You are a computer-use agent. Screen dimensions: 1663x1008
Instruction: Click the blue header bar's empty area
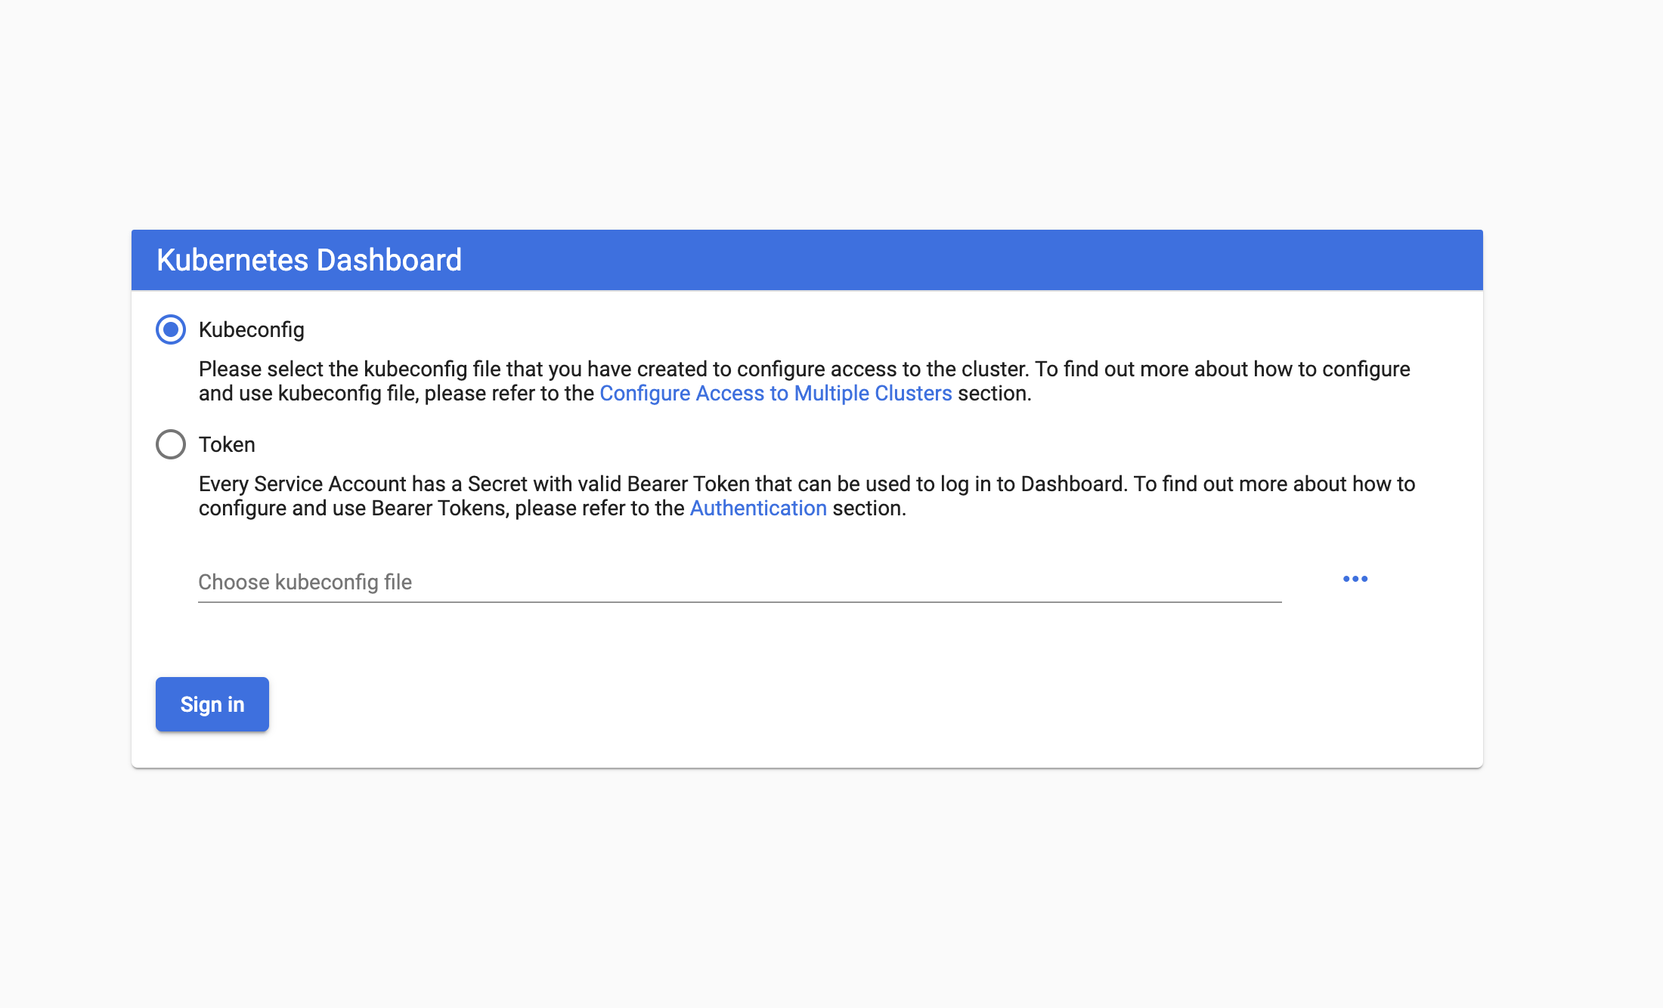(983, 260)
